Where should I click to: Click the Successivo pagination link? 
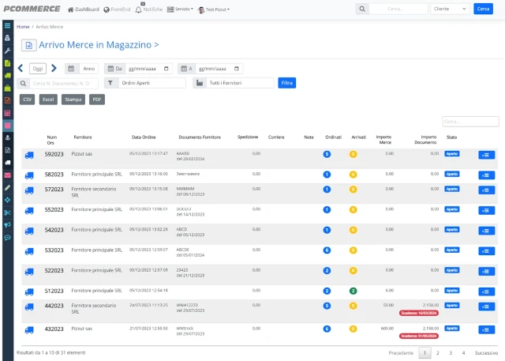[x=486, y=353]
